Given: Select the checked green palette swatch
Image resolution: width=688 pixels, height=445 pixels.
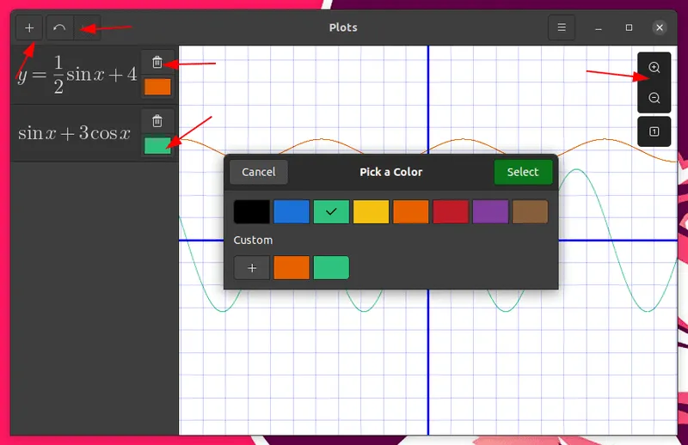Looking at the screenshot, I should pyautogui.click(x=331, y=211).
